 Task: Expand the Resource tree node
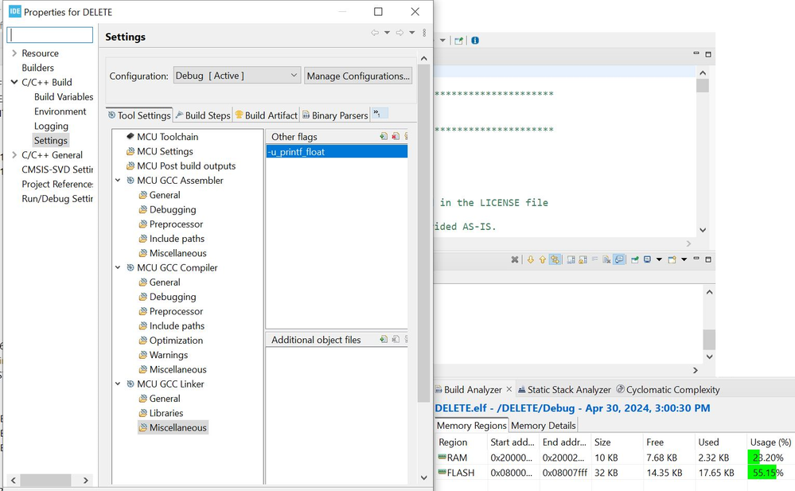pos(14,53)
